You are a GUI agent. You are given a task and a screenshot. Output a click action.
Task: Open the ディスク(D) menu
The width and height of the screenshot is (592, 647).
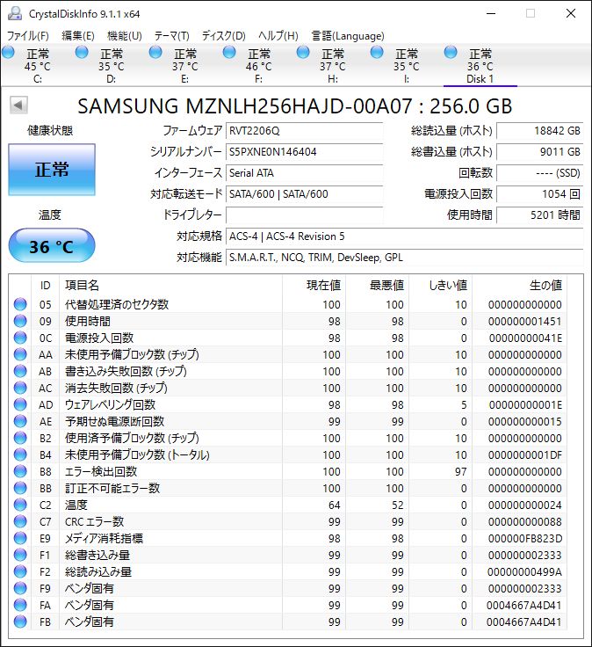(223, 36)
